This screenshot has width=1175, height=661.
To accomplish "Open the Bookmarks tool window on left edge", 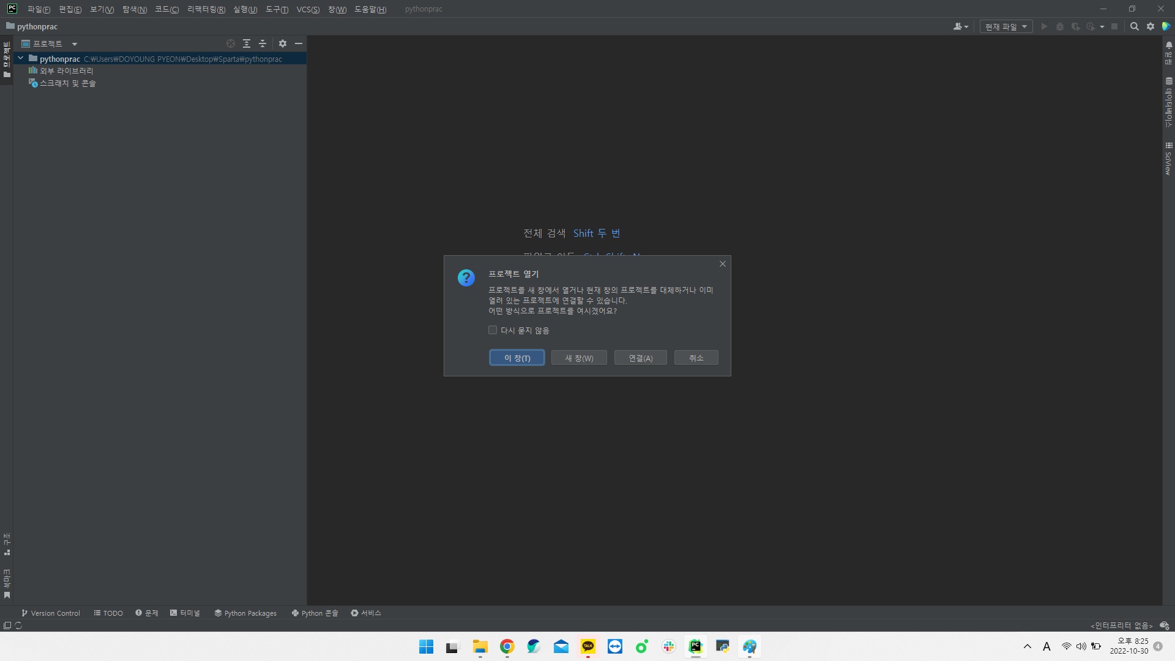I will (7, 584).
